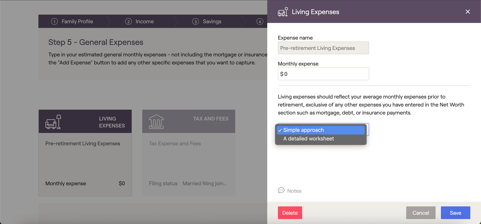Save the Living Expenses entry

click(455, 213)
